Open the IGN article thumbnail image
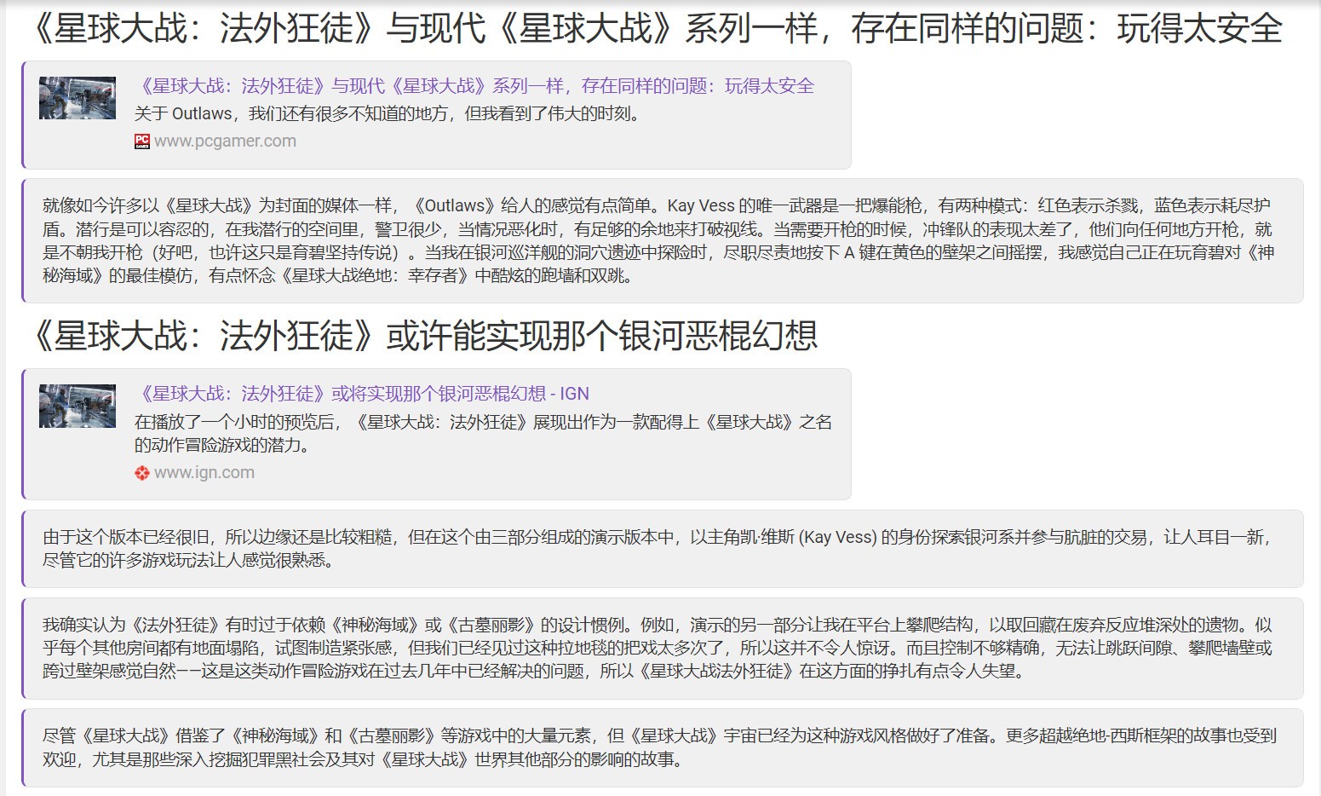 (x=78, y=406)
